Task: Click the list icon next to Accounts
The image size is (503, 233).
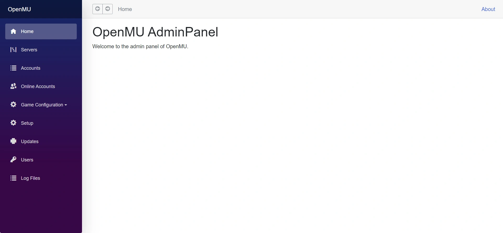Action: click(13, 68)
